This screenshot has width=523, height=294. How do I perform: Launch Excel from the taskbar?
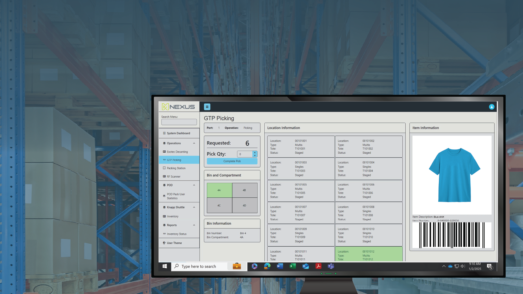(293, 266)
